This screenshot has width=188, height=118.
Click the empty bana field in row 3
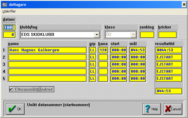tap(103, 64)
